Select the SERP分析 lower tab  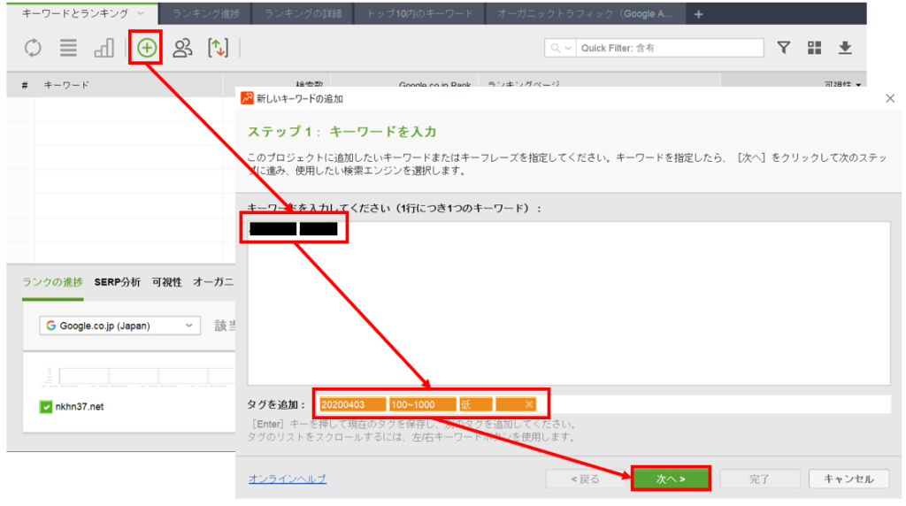118,282
